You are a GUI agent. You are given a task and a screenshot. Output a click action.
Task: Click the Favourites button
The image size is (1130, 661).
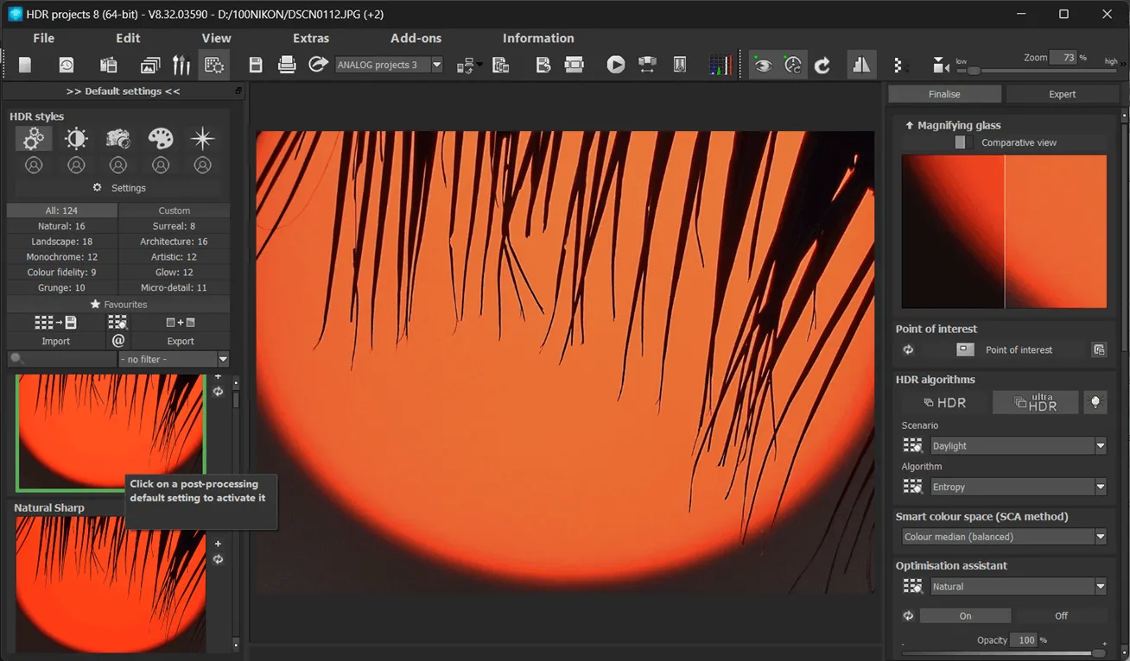pos(118,304)
